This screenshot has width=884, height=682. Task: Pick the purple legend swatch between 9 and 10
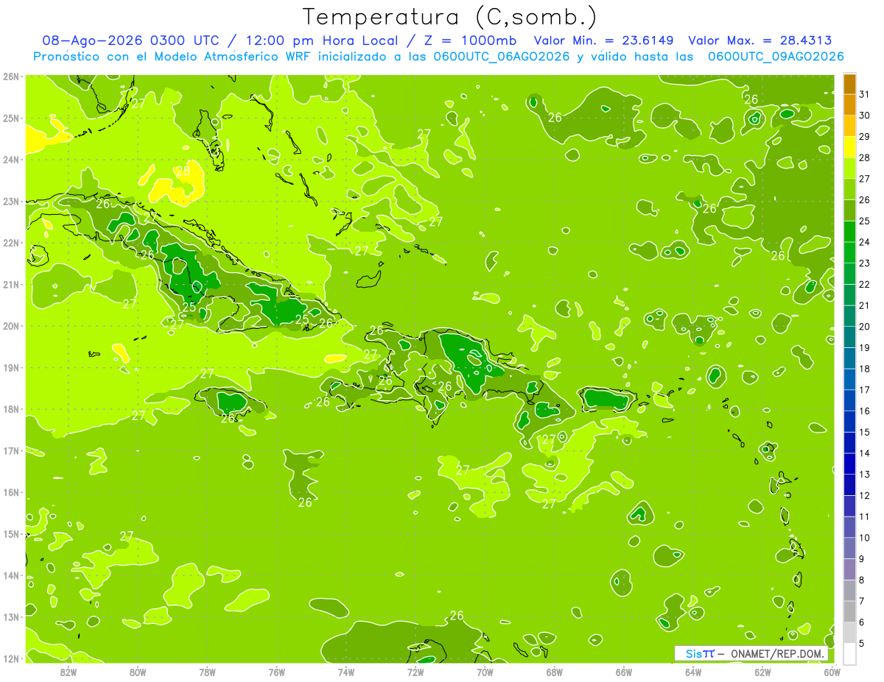click(x=849, y=548)
